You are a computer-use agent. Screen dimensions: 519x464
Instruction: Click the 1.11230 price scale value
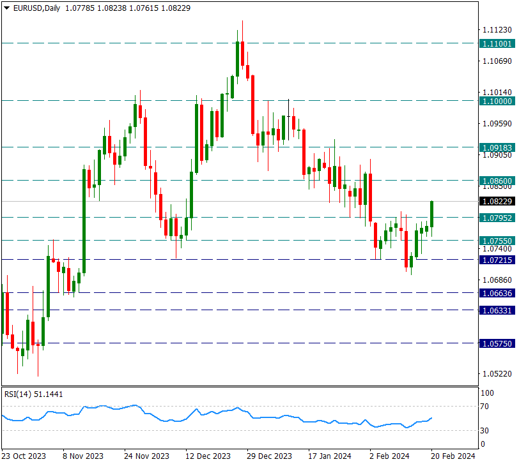(497, 30)
